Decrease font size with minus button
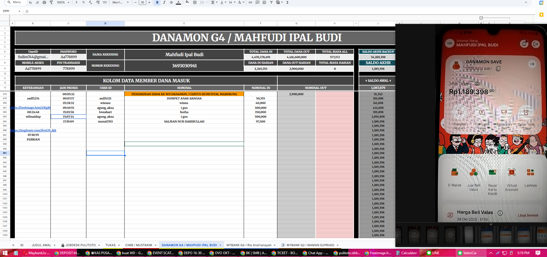Image resolution: width=547 pixels, height=257 pixels. pos(136,2)
